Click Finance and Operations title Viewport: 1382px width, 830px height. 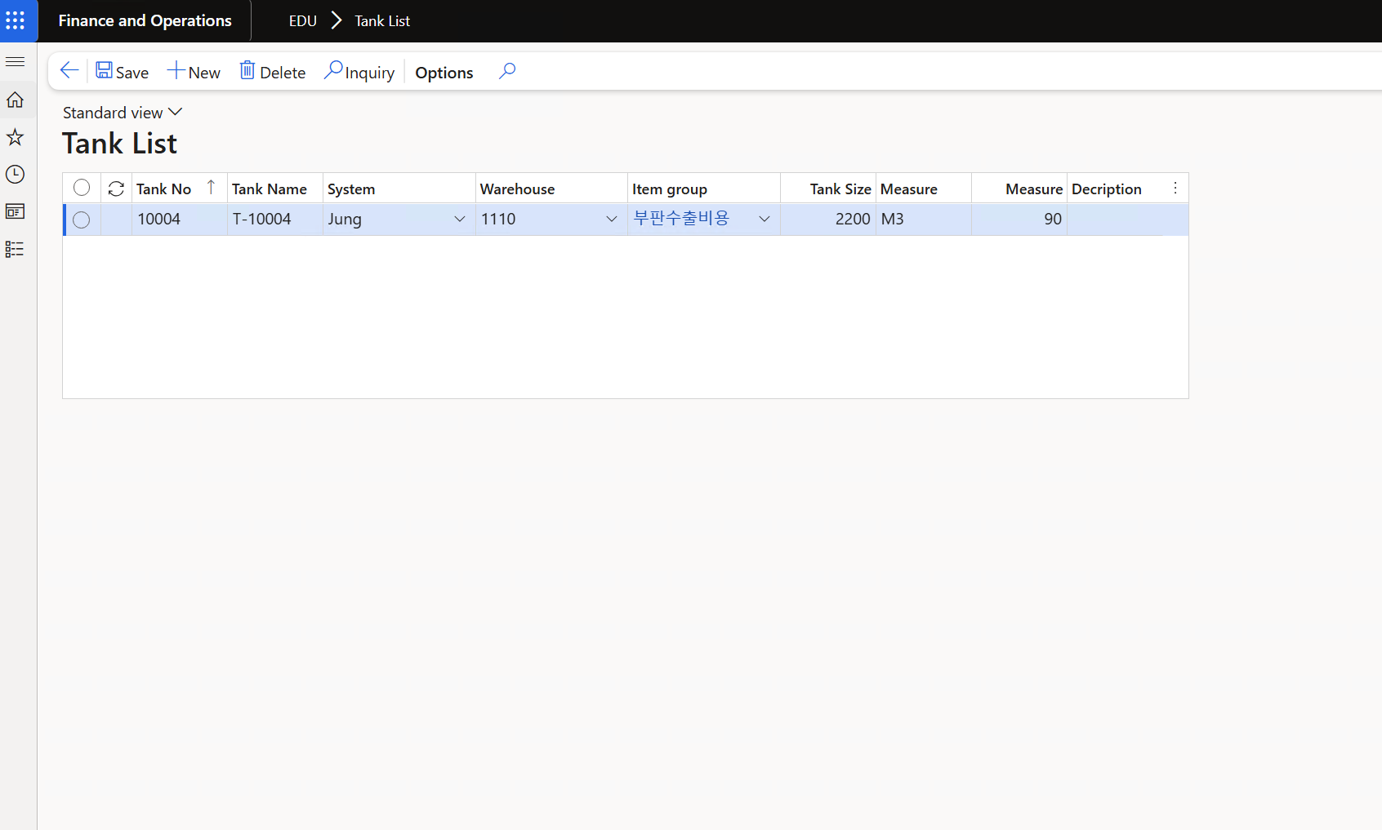click(x=145, y=20)
